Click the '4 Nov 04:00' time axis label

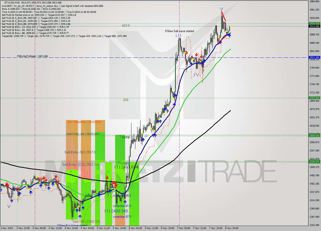(x=39, y=228)
